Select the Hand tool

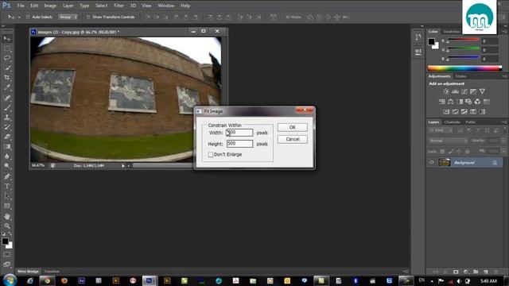7,216
